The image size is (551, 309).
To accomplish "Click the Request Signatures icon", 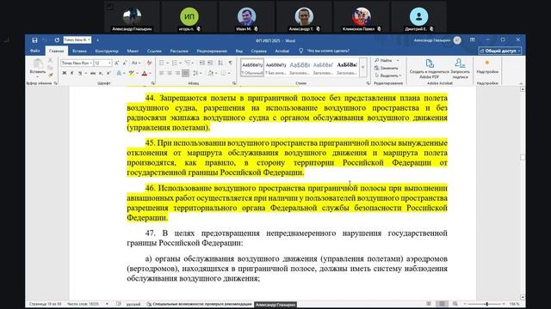I will 460,64.
